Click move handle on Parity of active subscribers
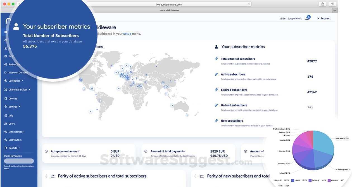Viewport: 352px width, 187px height. click(46, 176)
